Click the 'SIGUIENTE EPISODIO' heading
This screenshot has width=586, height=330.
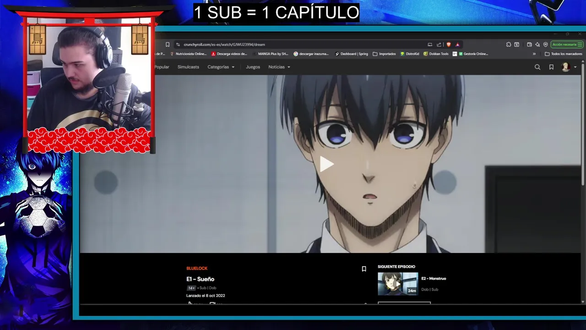pyautogui.click(x=396, y=266)
